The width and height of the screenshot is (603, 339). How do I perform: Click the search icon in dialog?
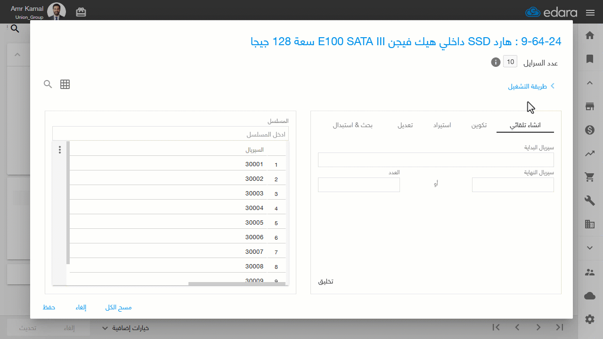click(48, 84)
